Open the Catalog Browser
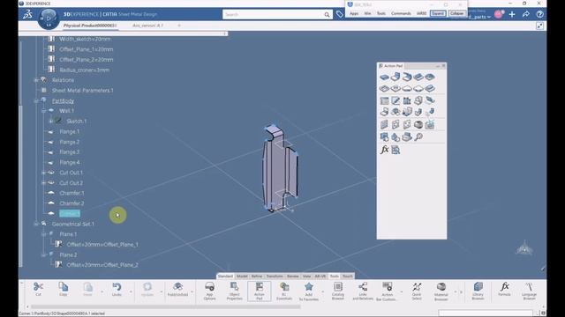Screen dimensions: 565x317 [338, 291]
